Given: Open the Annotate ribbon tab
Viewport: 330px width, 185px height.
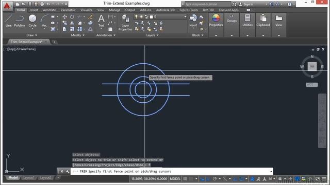Looking at the screenshot, I should coord(49,10).
